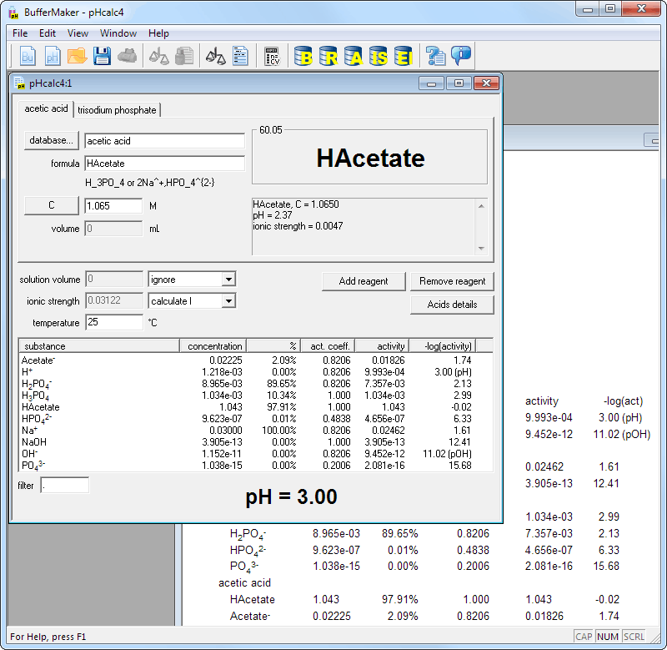
Task: Open the File menu
Action: click(20, 33)
